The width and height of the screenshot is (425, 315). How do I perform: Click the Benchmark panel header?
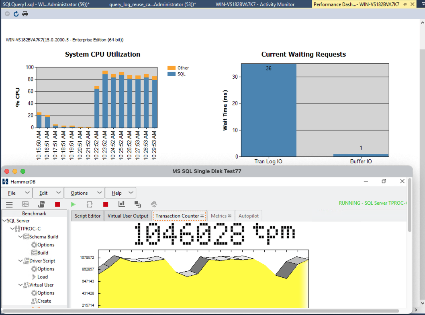tap(34, 213)
